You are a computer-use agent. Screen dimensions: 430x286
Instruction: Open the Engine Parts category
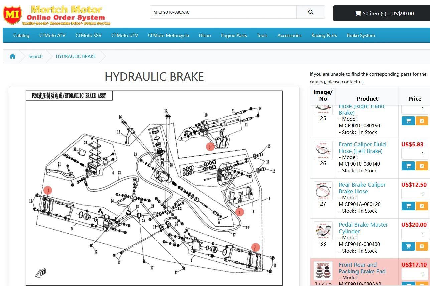tap(234, 35)
